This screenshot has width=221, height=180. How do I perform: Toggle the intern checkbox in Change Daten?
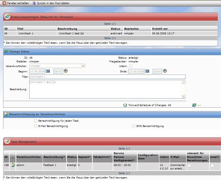[x=131, y=66]
